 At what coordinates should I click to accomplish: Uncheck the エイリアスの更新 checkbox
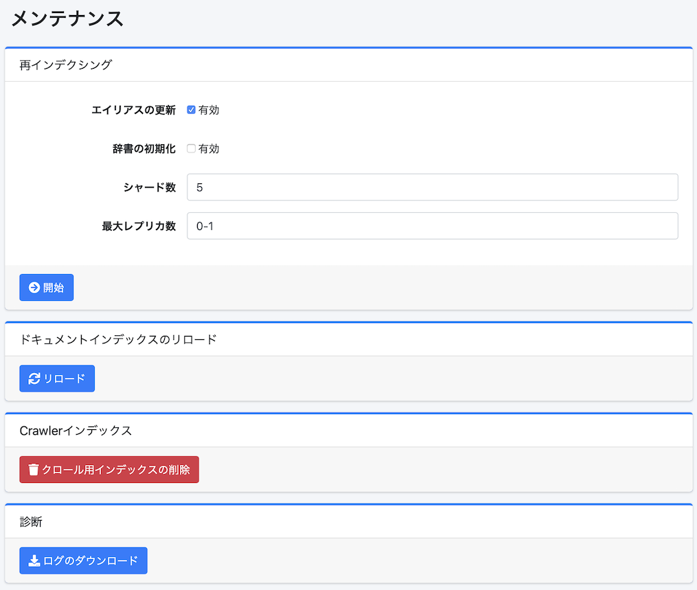coord(192,110)
